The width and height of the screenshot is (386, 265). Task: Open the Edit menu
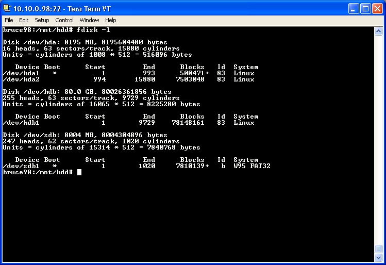(24, 20)
